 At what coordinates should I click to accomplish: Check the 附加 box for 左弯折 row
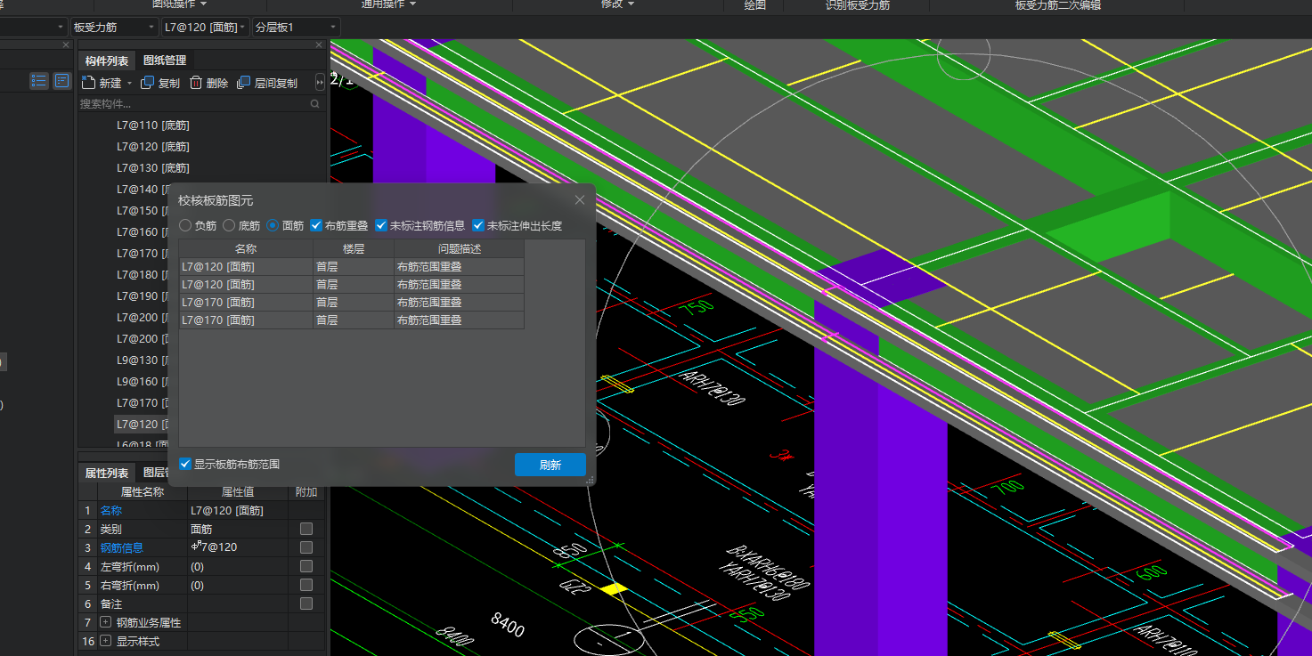[x=306, y=566]
